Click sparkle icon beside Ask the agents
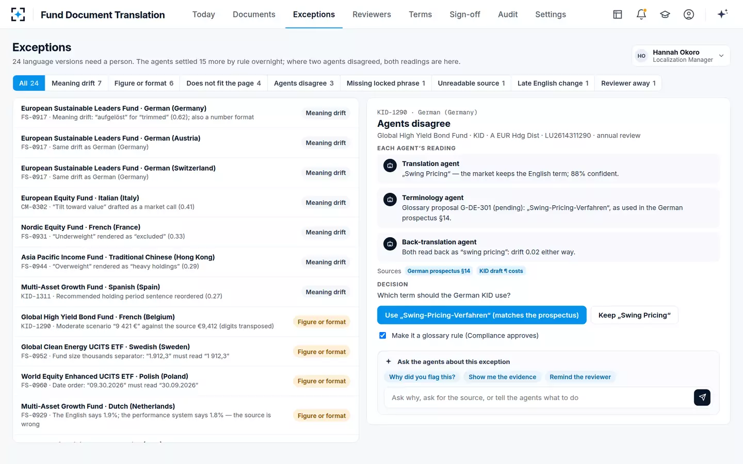Viewport: 743px width, 464px height. 389,362
